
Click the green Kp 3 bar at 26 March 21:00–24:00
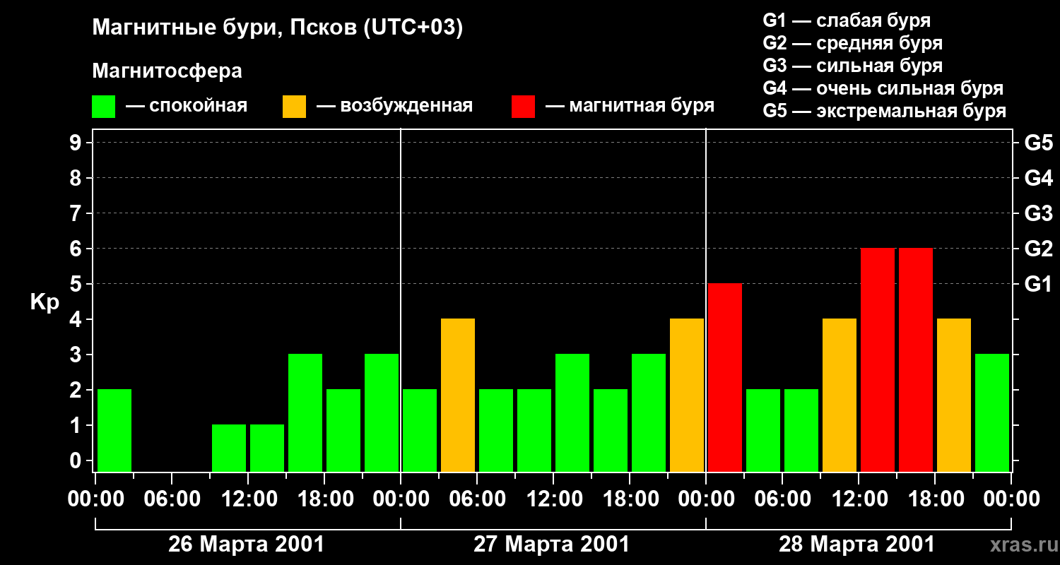coord(382,412)
